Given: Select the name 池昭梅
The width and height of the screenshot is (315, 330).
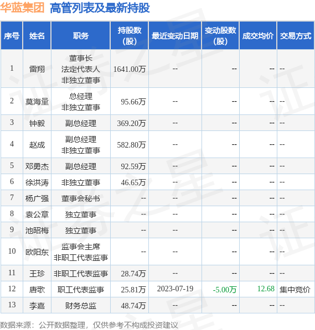Looking at the screenshot, I should tap(37, 231).
